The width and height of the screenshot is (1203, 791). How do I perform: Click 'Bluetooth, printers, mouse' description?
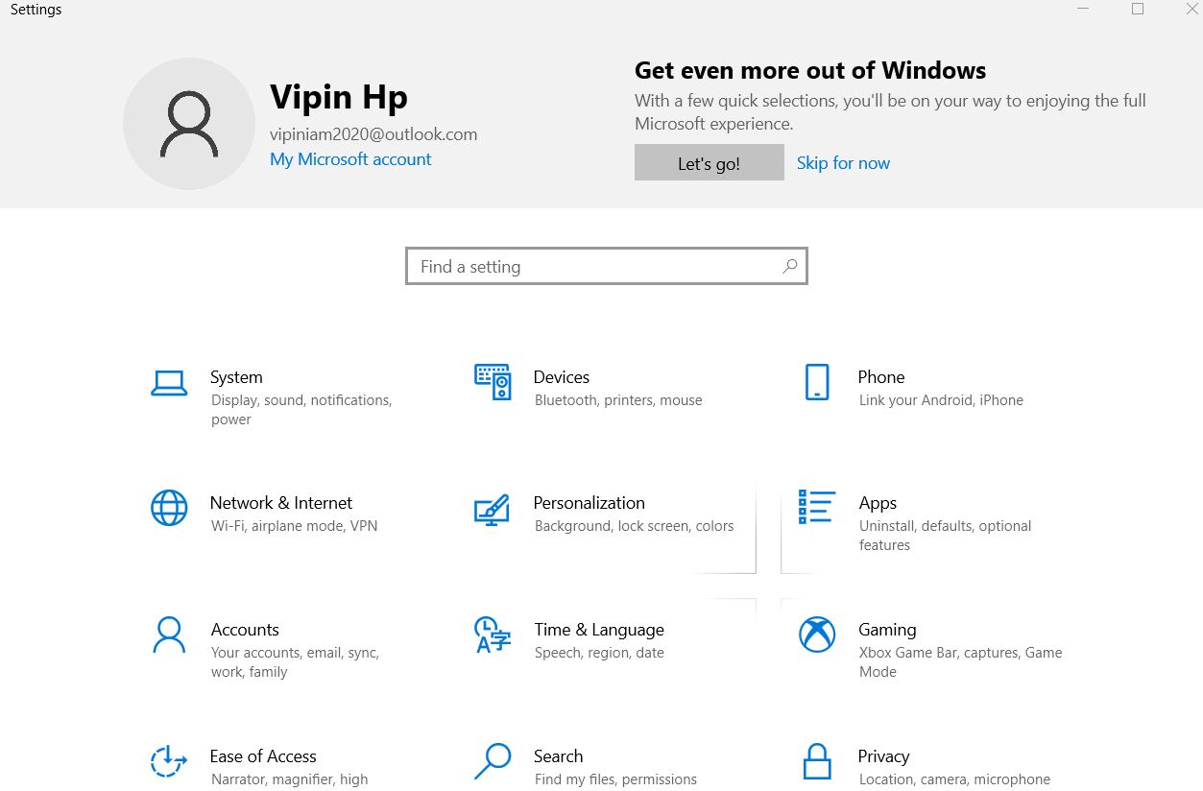[618, 400]
